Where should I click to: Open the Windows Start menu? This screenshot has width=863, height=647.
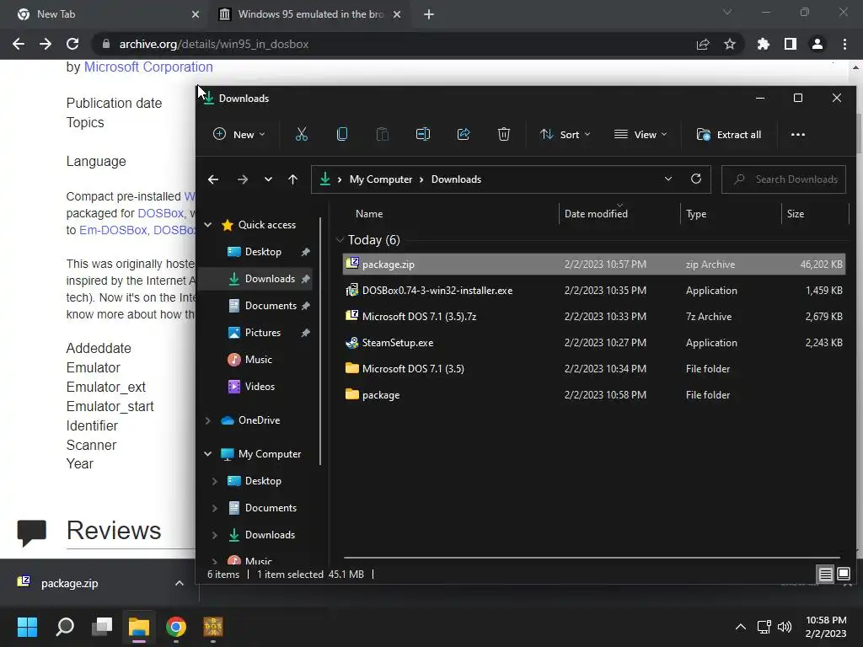tap(27, 627)
